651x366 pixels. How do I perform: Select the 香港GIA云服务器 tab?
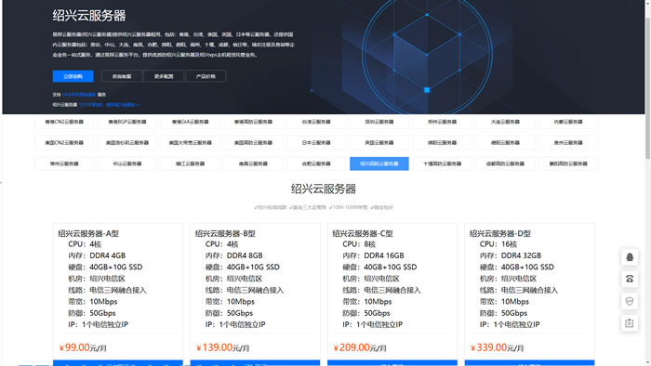tap(190, 122)
